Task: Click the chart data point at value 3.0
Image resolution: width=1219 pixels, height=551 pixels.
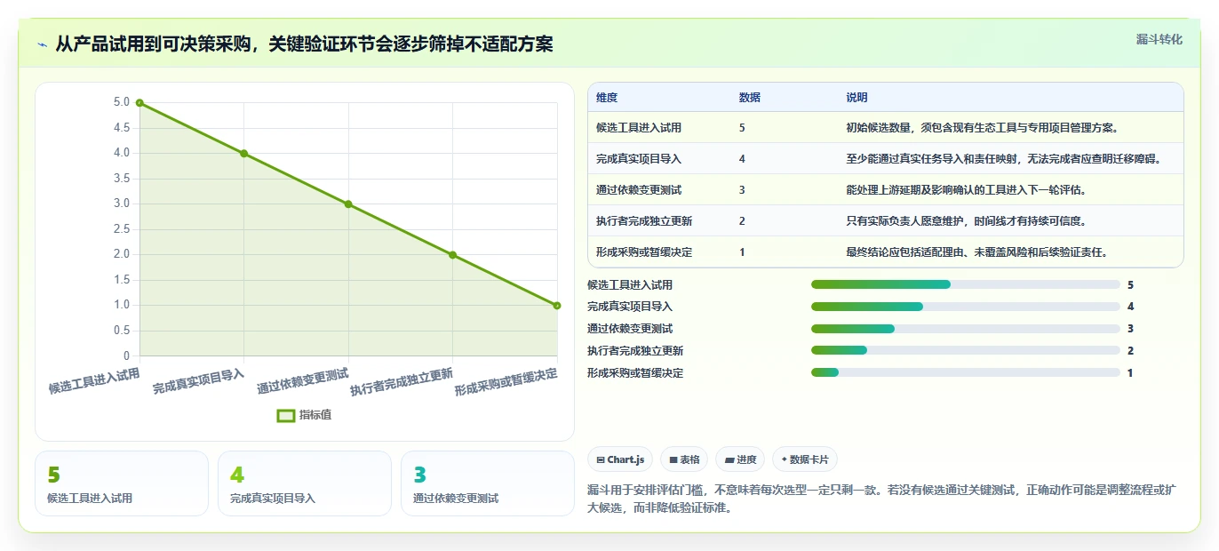Action: click(x=348, y=204)
